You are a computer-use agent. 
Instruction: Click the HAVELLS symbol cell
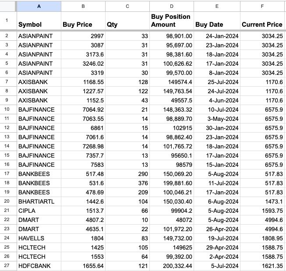39,238
